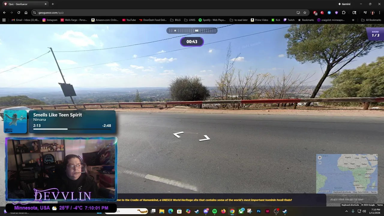Click the microphone tray icon
The height and width of the screenshot is (216, 384).
point(353,211)
